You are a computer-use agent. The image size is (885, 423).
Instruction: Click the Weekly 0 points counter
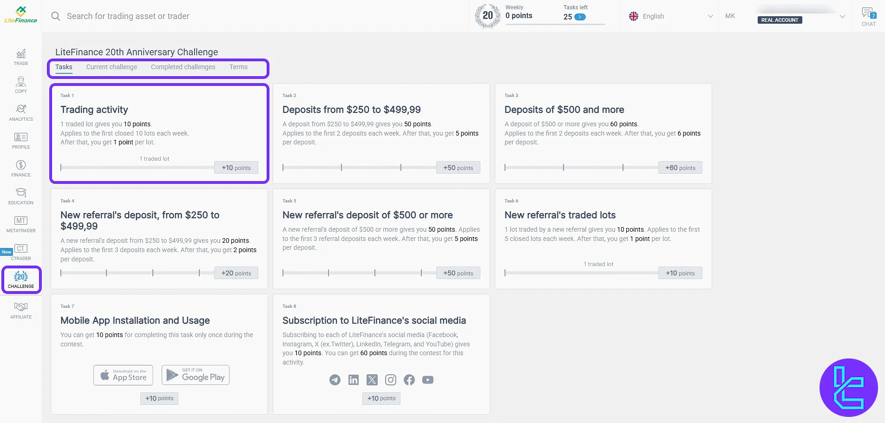click(519, 13)
